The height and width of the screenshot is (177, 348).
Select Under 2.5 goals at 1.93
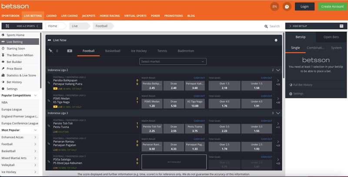(x=257, y=147)
